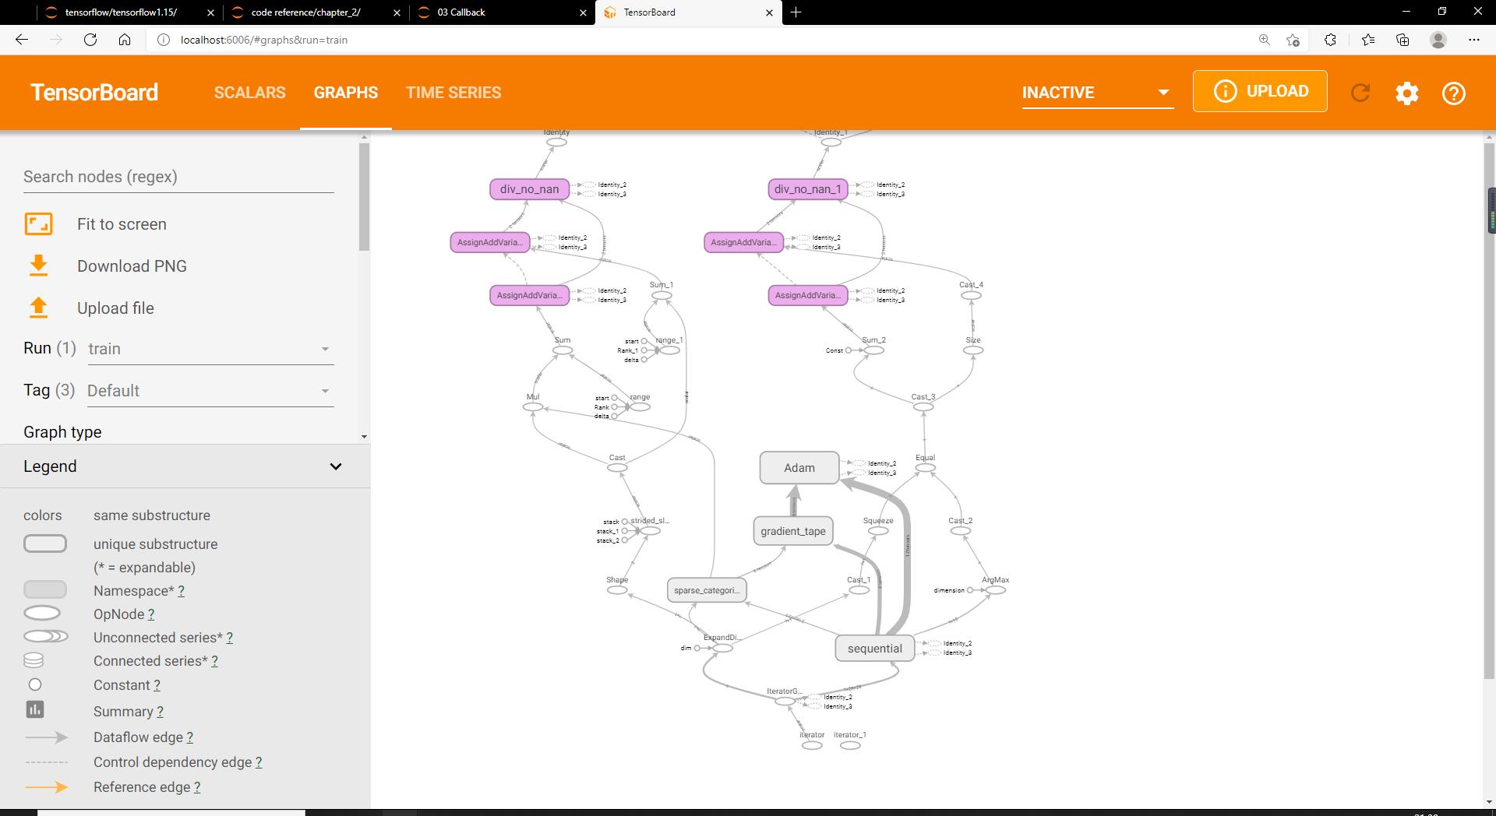The image size is (1496, 816).
Task: Click the Search nodes regex field
Action: point(178,177)
